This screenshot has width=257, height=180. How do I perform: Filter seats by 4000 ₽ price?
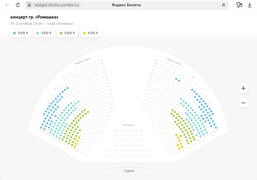coord(67,33)
